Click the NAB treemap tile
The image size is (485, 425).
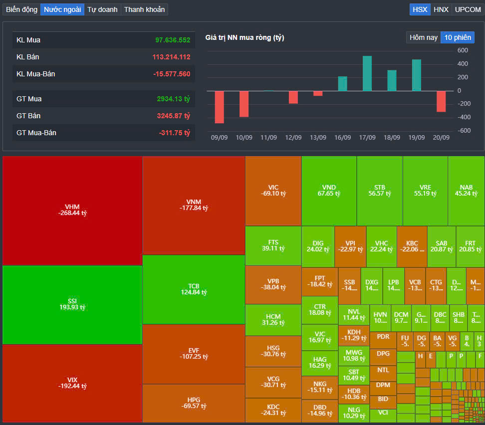466,191
